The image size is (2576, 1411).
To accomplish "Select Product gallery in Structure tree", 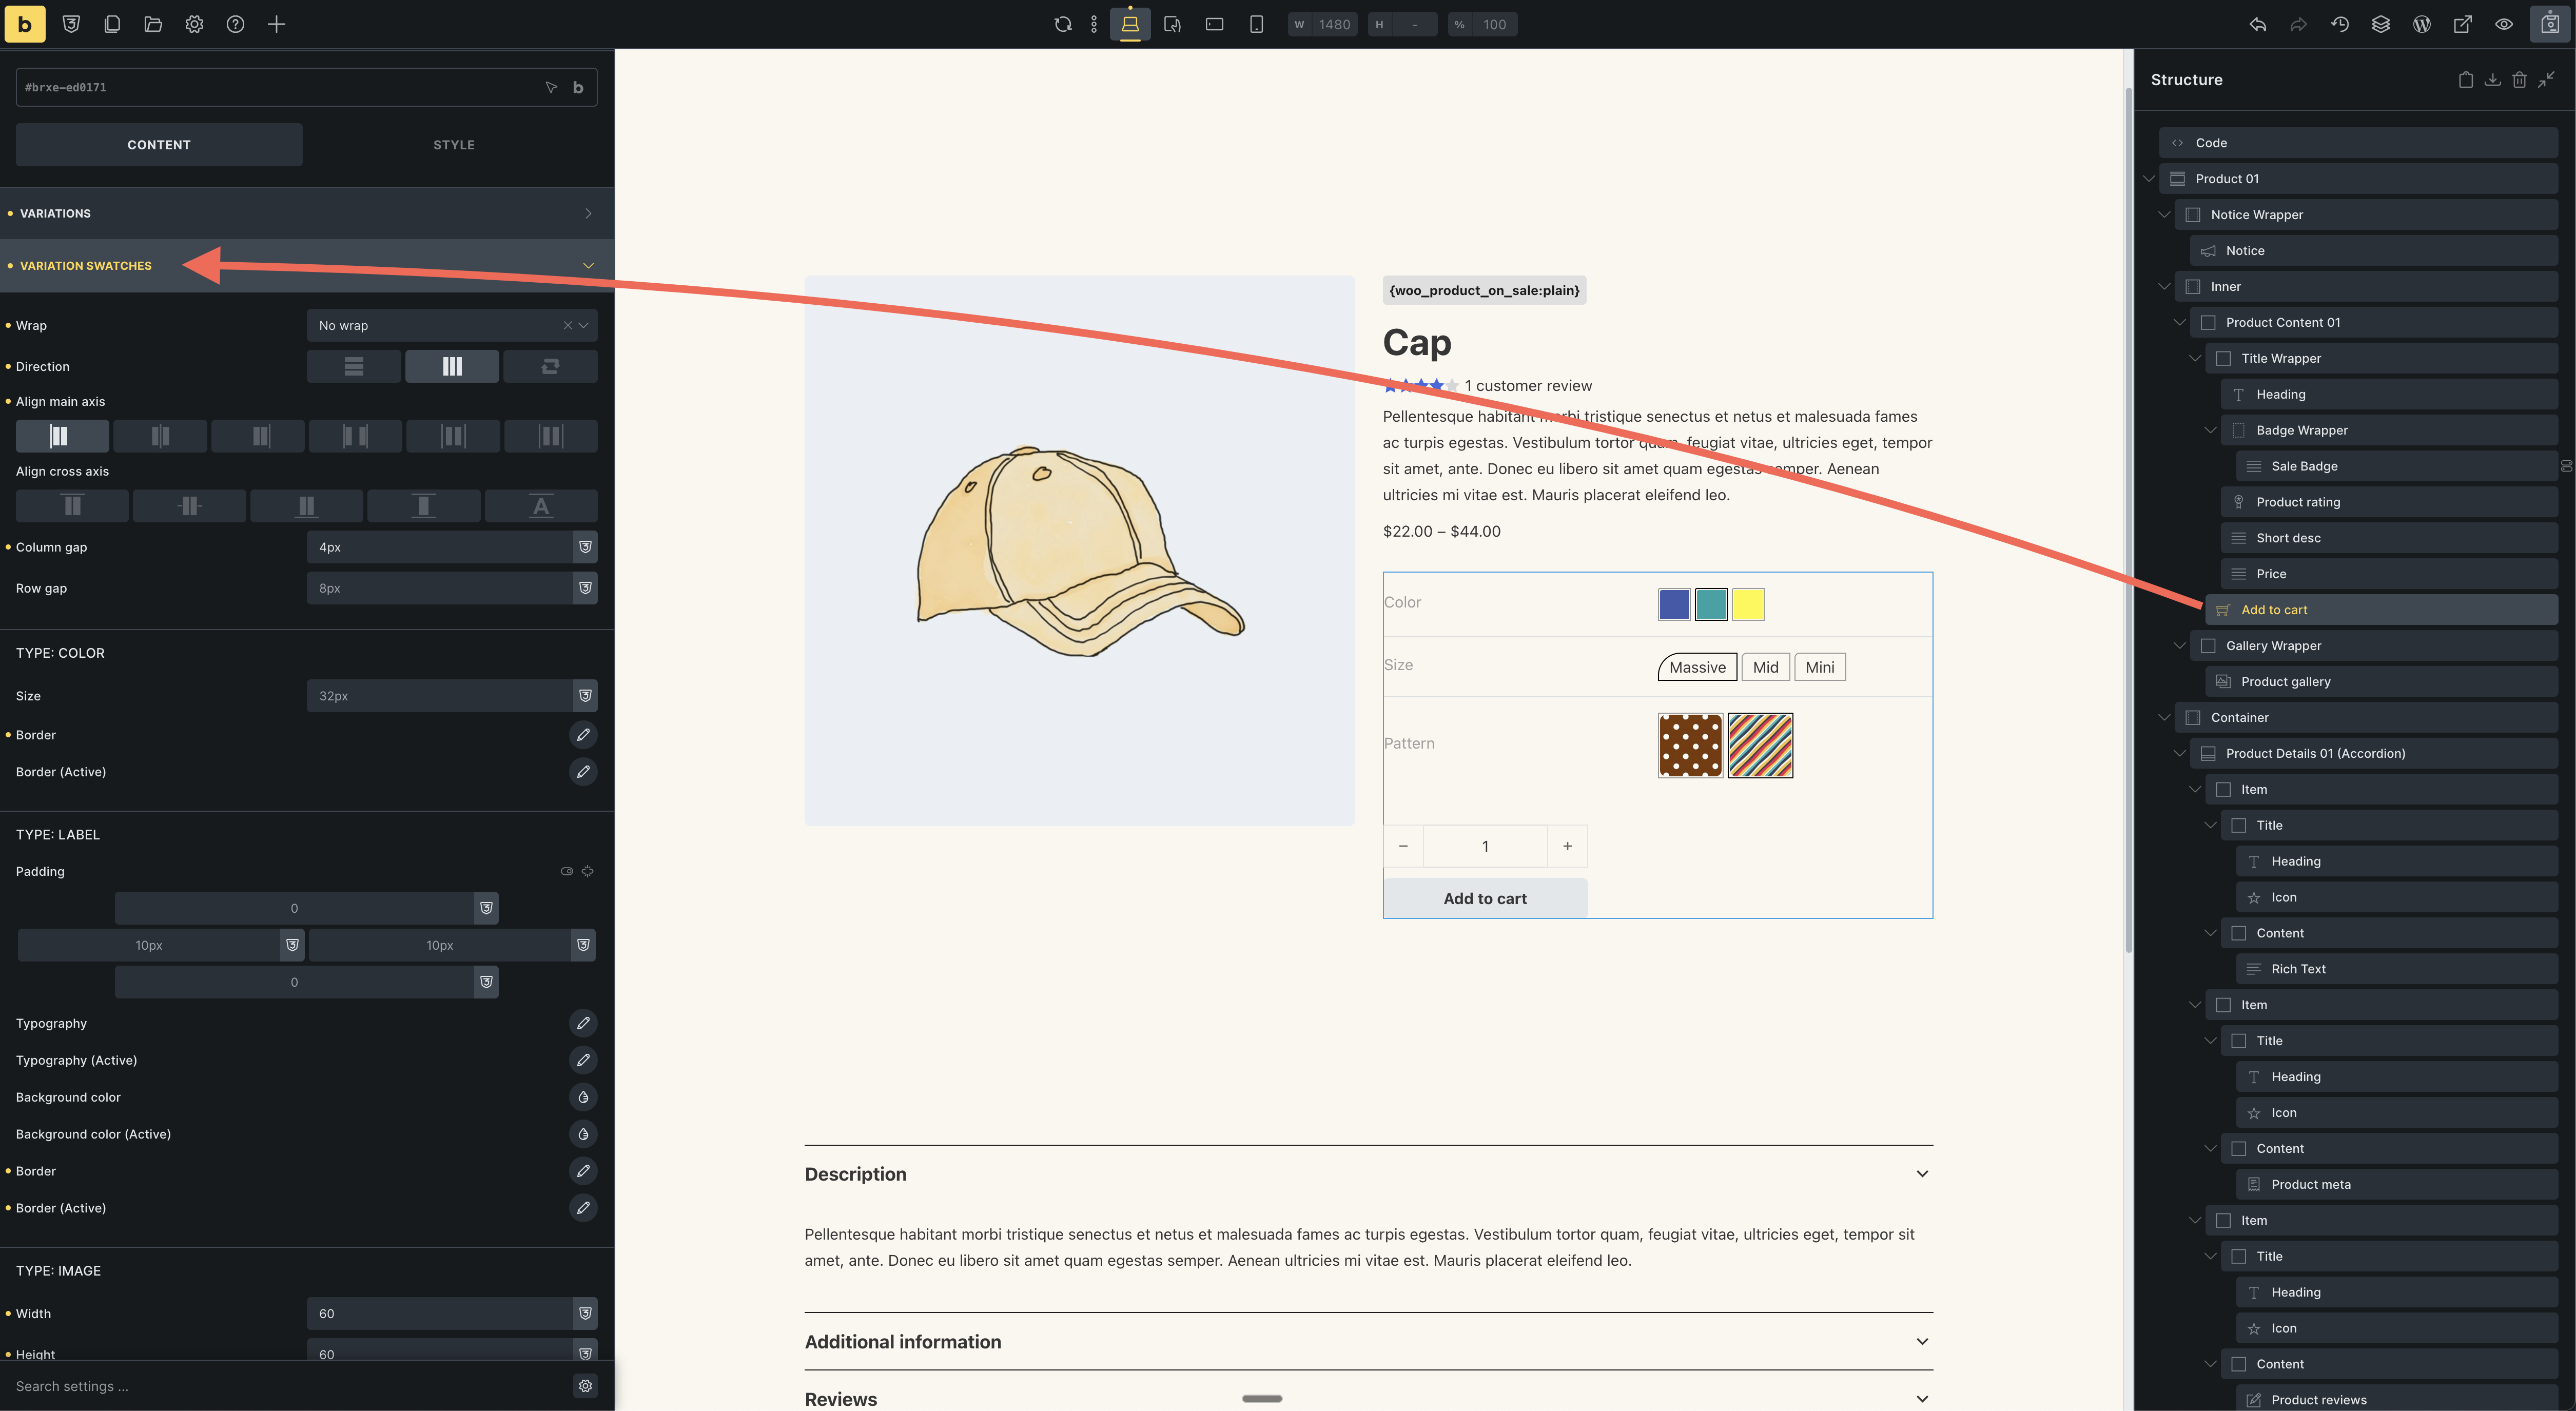I will [x=2285, y=682].
